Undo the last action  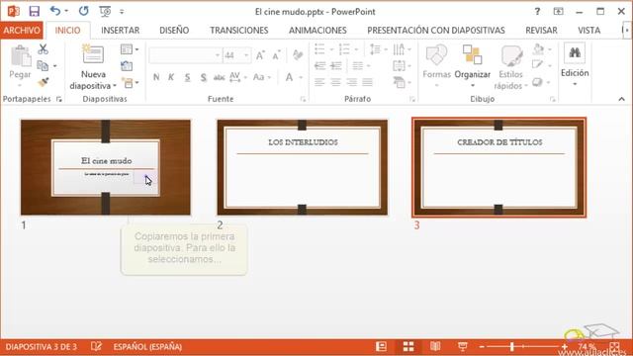pos(55,11)
